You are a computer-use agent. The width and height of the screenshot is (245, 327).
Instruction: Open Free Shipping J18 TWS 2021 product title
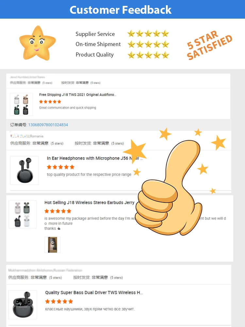coord(78,95)
